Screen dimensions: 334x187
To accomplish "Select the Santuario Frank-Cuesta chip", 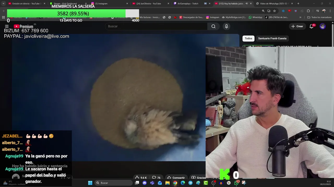I will tap(272, 38).
